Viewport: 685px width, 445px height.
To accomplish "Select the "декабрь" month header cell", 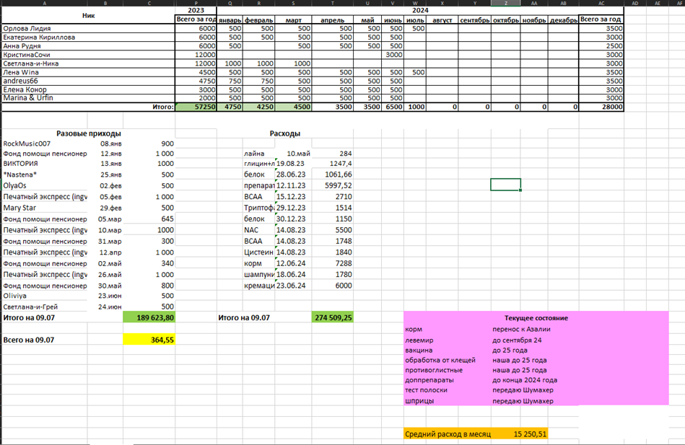I will pos(563,20).
